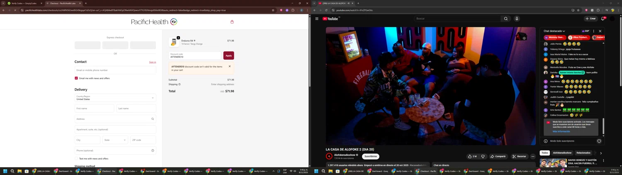Stop loading the checkout page
Screen dimensions: 622x175
coord(15,10)
